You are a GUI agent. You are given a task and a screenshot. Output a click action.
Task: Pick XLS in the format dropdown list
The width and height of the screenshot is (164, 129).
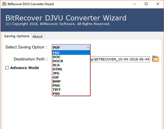click(x=71, y=65)
